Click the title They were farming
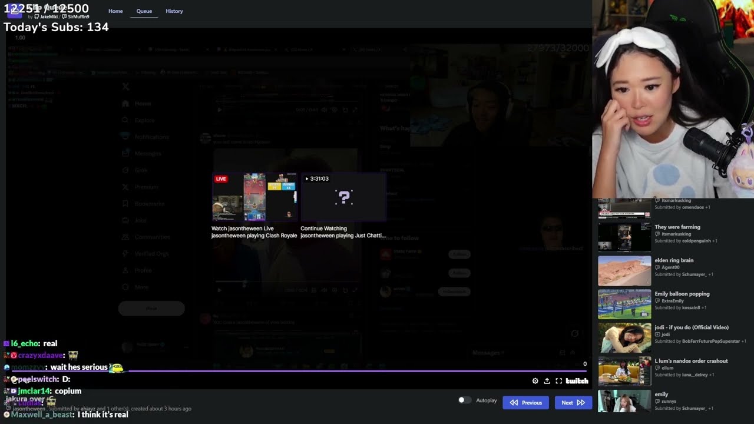Viewport: 754px width, 424px height. [x=677, y=227]
